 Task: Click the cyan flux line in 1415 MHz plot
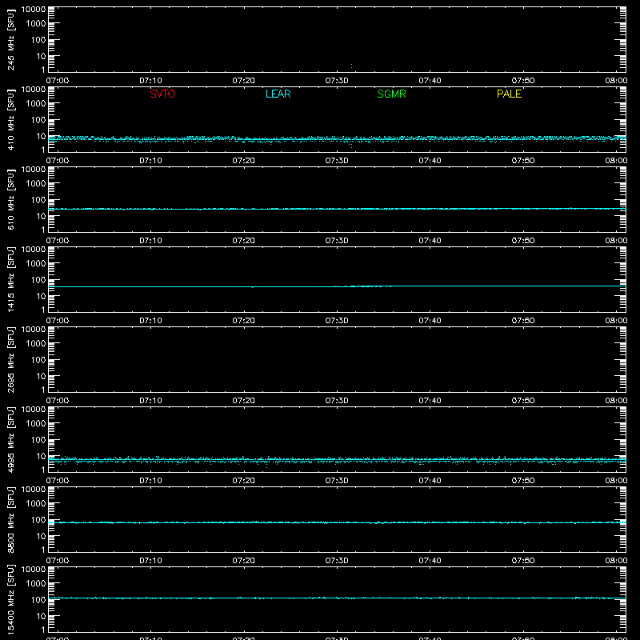point(337,286)
